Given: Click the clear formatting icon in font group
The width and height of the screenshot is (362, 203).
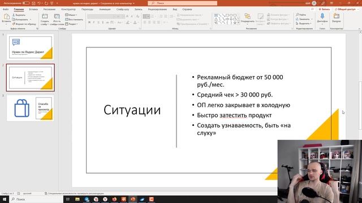Looking at the screenshot, I should click(x=137, y=16).
